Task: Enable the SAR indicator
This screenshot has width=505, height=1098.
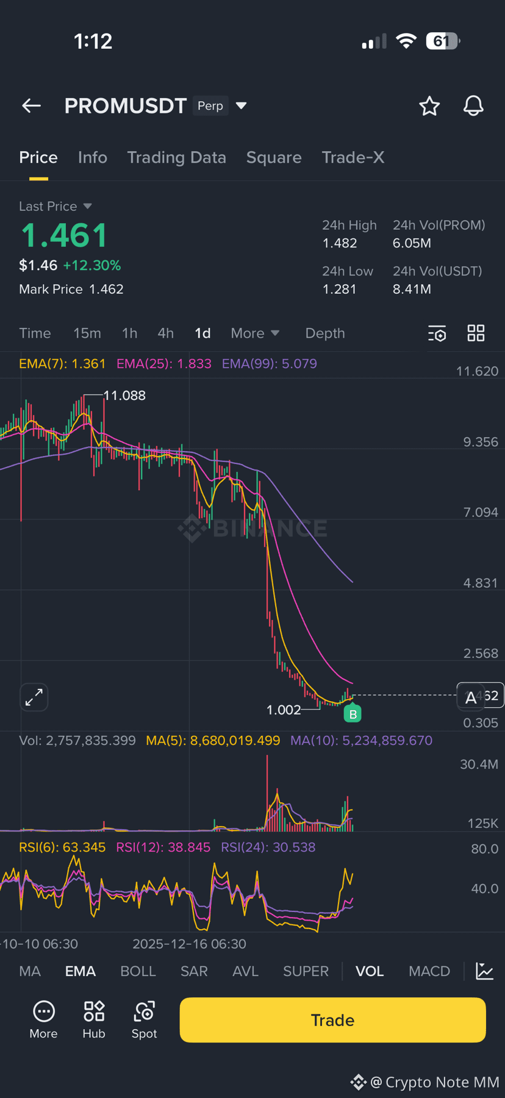Action: 194,971
